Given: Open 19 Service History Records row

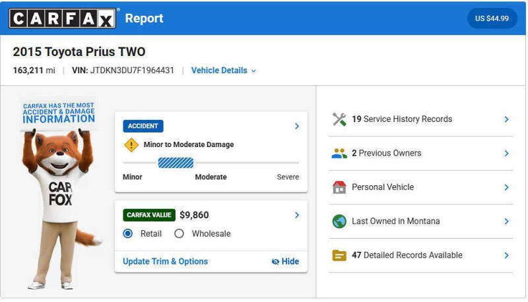Looking at the screenshot, I should (x=420, y=119).
